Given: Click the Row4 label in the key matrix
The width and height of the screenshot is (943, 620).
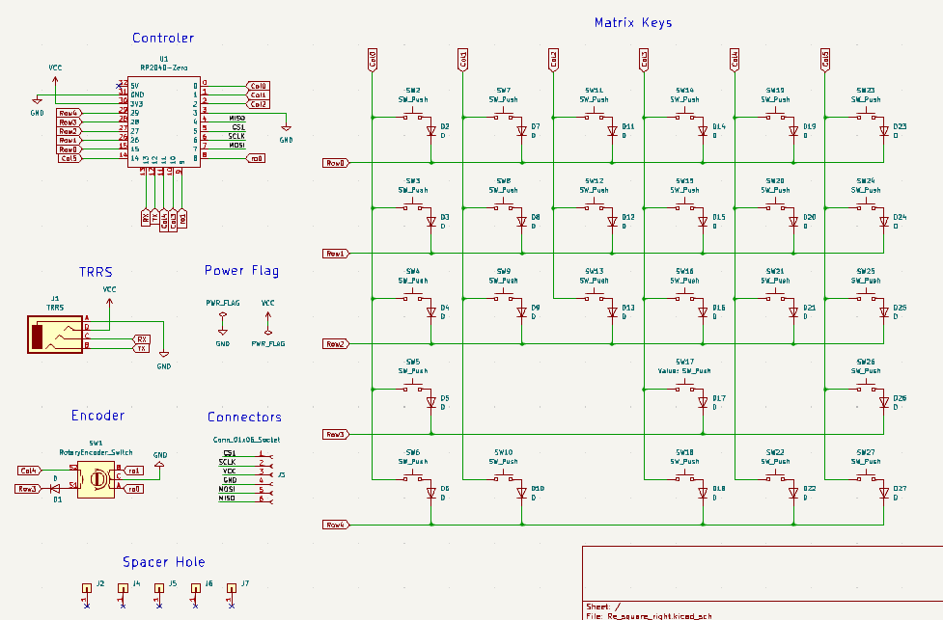Looking at the screenshot, I should coord(335,525).
